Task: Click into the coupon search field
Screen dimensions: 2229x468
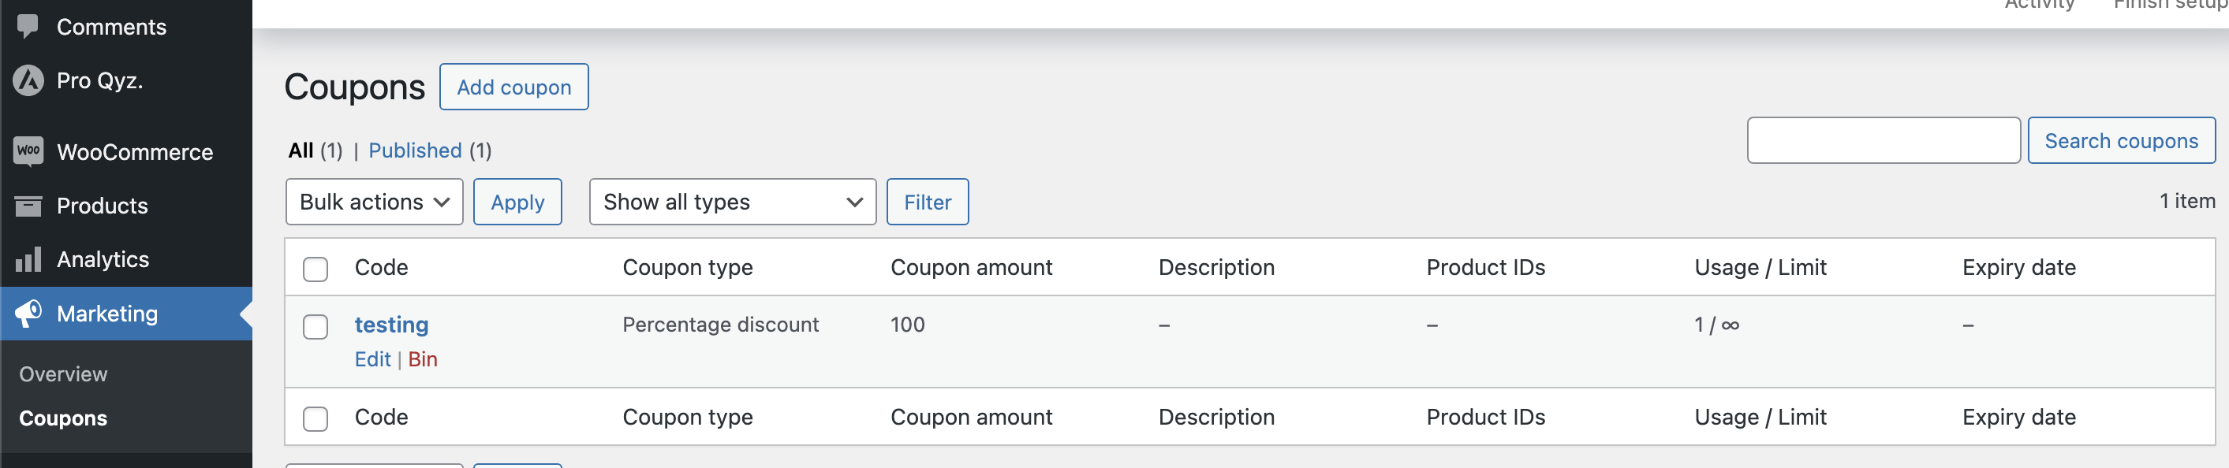Action: coord(1883,140)
